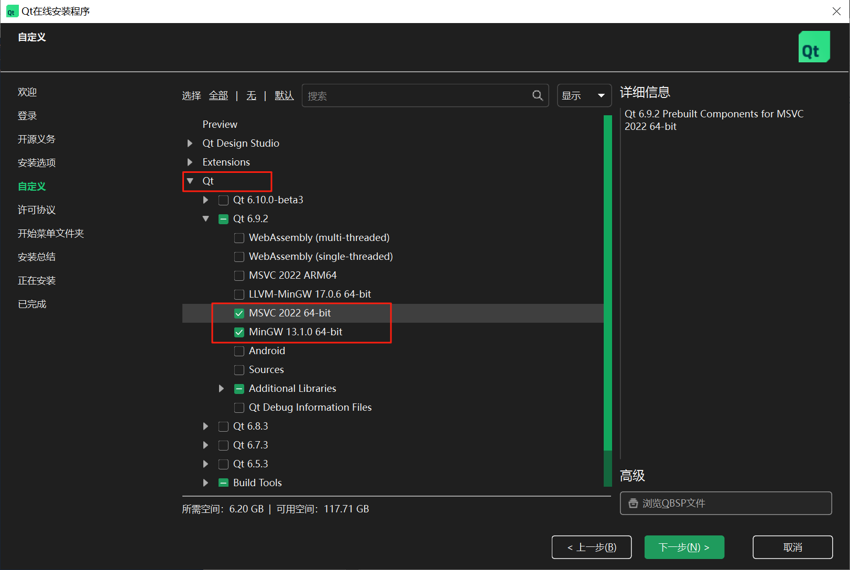This screenshot has width=850, height=570.
Task: Check WebAssembly (multi-threaded) checkbox
Action: pyautogui.click(x=239, y=238)
